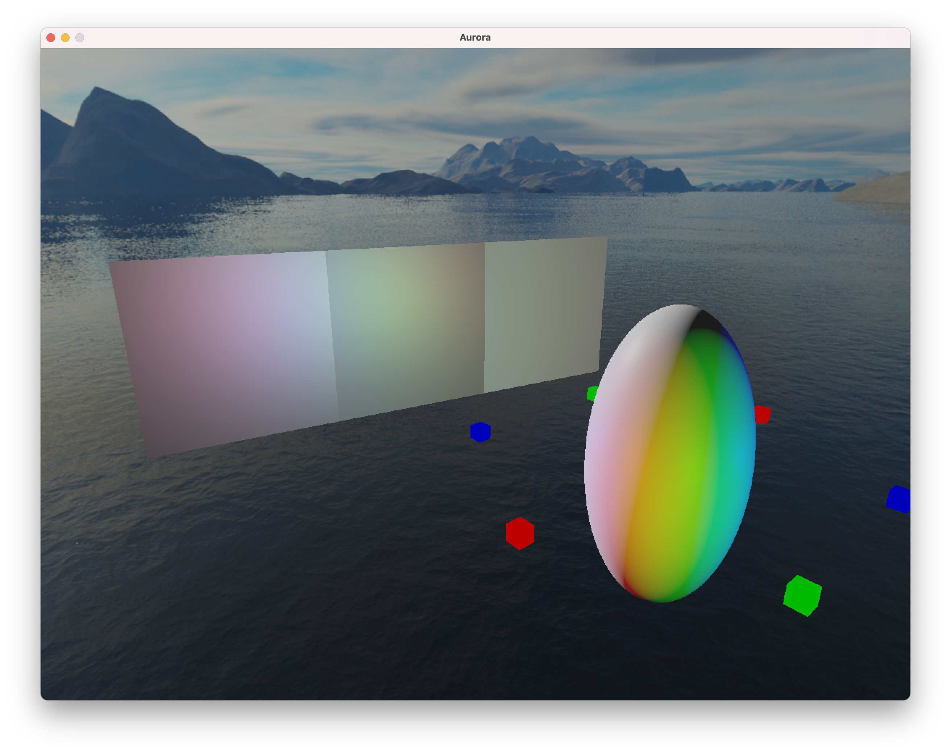Image resolution: width=951 pixels, height=754 pixels.
Task: Pick the small green cube left of the sphere
Action: click(593, 393)
